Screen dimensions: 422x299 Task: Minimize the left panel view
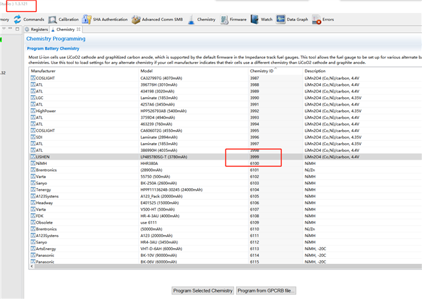[x=11, y=28]
